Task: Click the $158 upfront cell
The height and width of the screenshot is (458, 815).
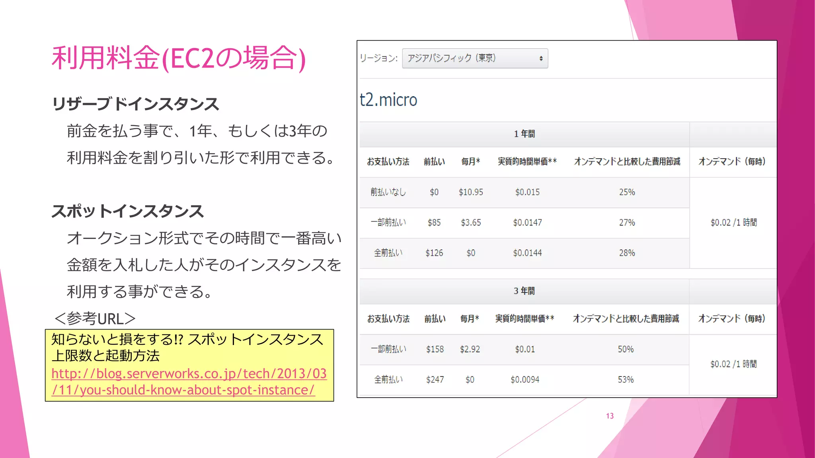Action: click(x=435, y=349)
